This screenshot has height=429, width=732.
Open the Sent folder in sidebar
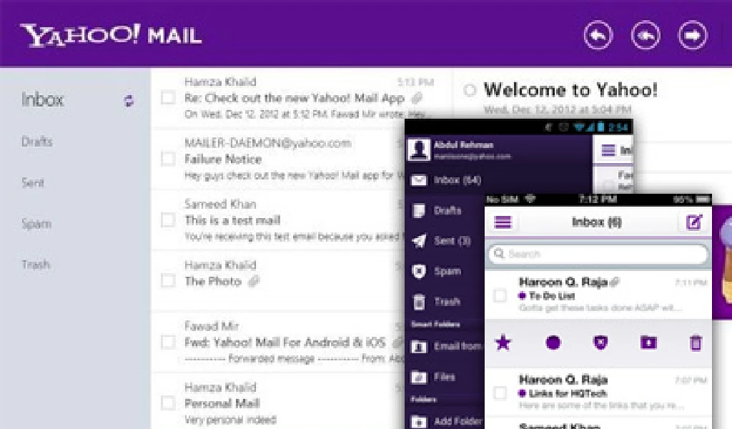[33, 182]
